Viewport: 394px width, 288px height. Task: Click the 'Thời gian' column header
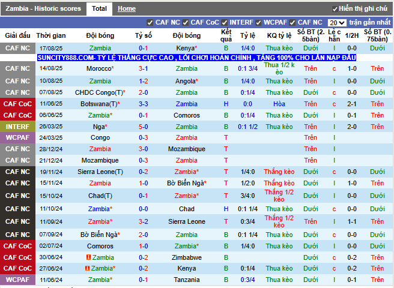(x=51, y=35)
